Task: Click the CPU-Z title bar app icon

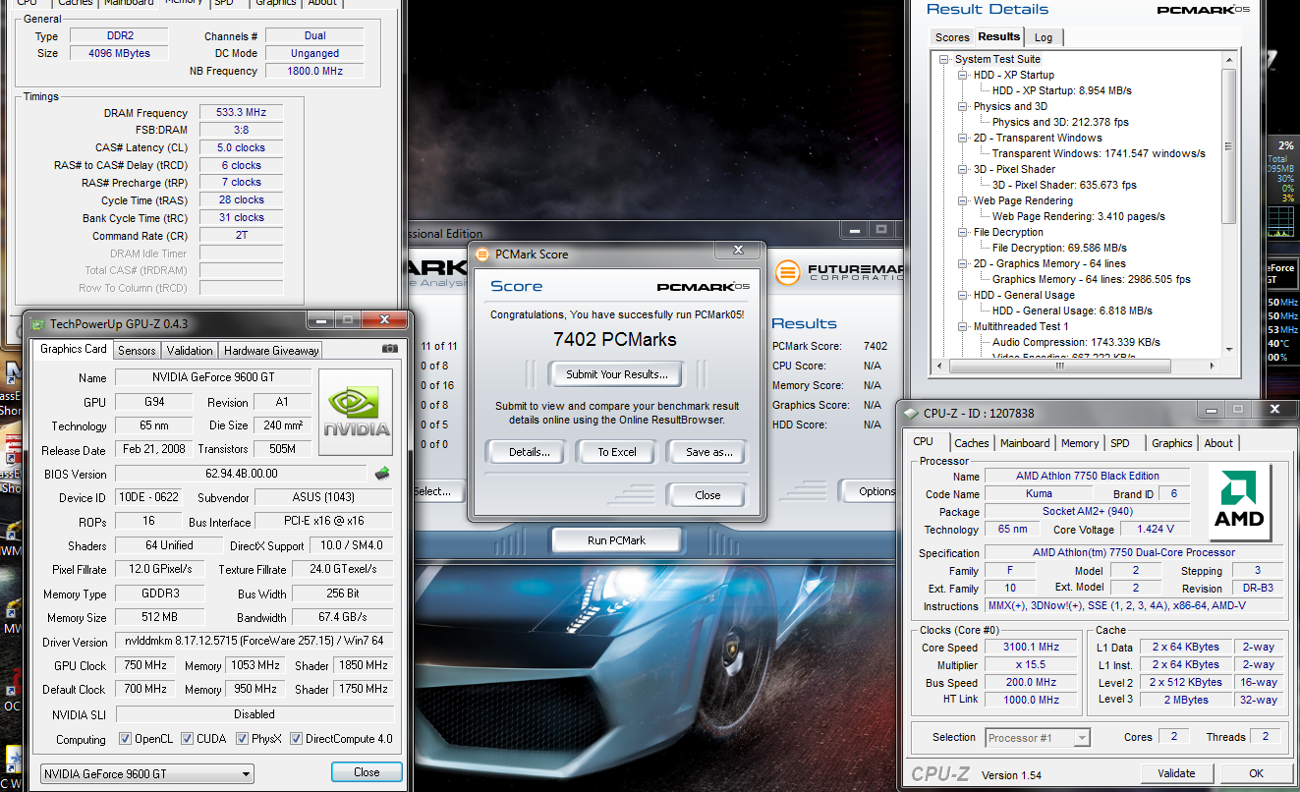Action: pos(913,413)
